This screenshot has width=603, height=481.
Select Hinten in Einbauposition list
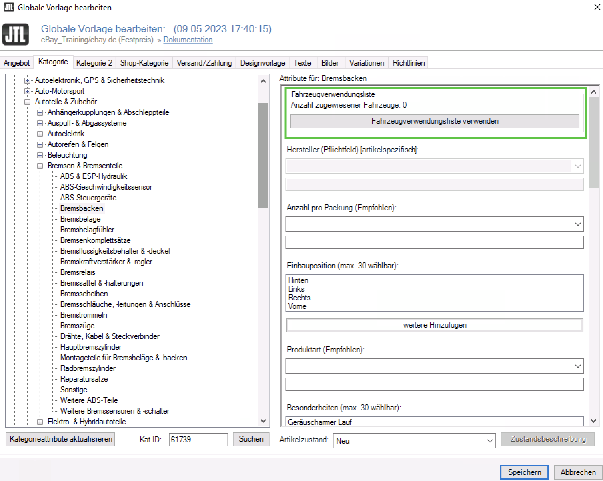pos(298,280)
